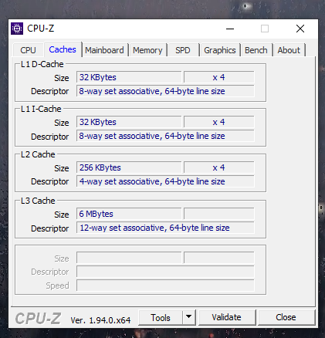This screenshot has height=338, width=325.
Task: Open the Mainboard tab
Action: (x=104, y=50)
